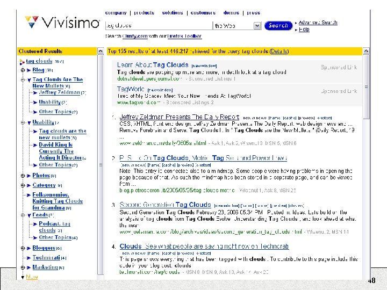Open the customers menu item
Screen dimensions: 387x290
point(203,13)
